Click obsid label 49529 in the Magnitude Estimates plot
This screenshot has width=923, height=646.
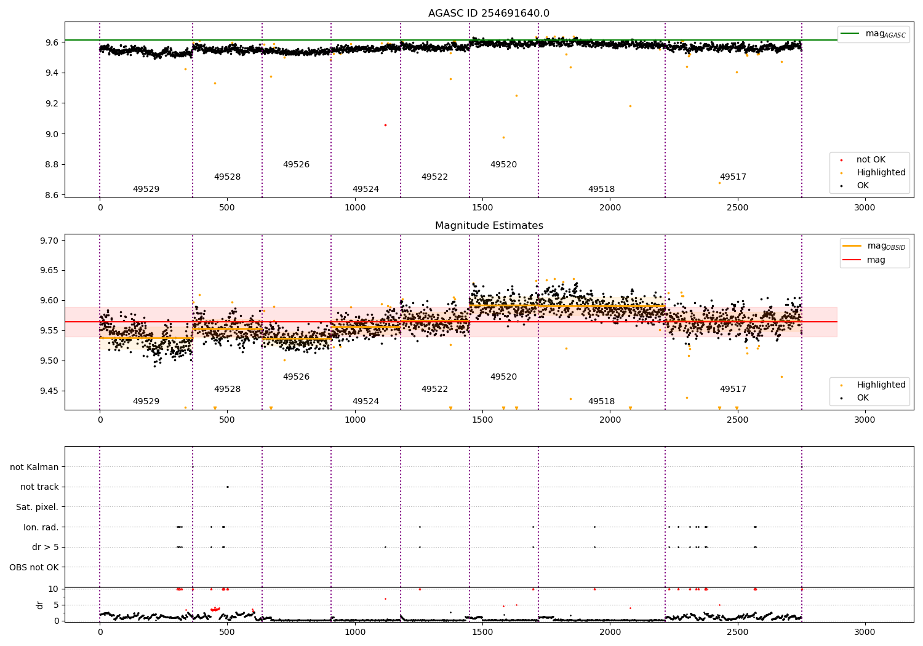point(146,401)
